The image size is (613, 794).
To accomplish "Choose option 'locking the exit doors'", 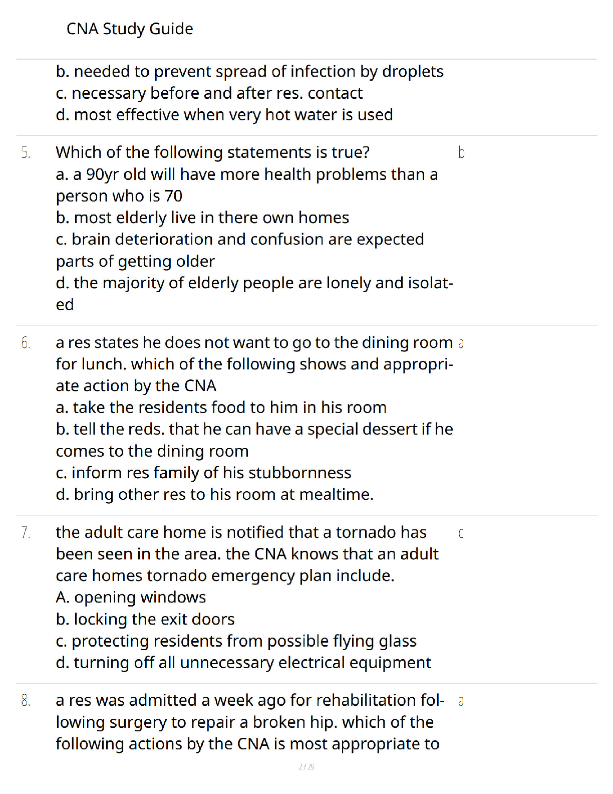I will (145, 620).
